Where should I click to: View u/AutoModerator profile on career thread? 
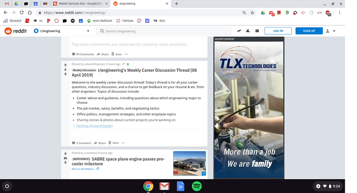95,64
